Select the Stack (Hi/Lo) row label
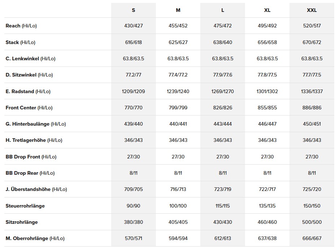 click(x=20, y=42)
